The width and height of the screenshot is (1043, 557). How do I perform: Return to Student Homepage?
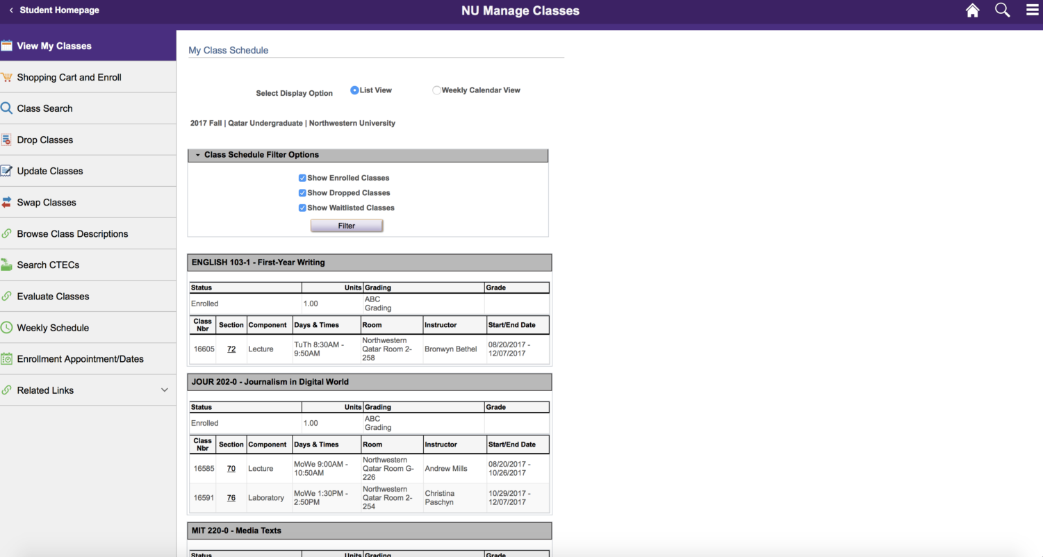(59, 10)
